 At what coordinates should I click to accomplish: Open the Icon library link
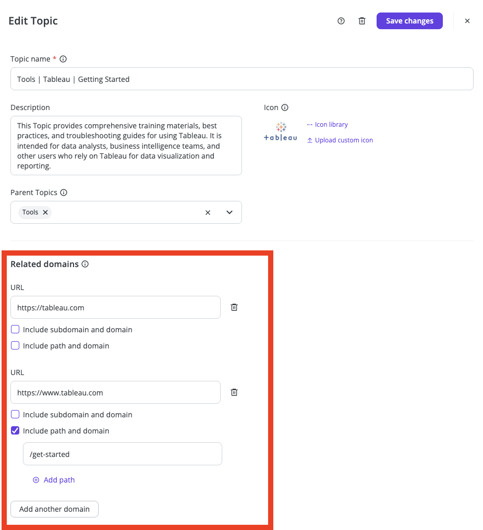tap(327, 125)
